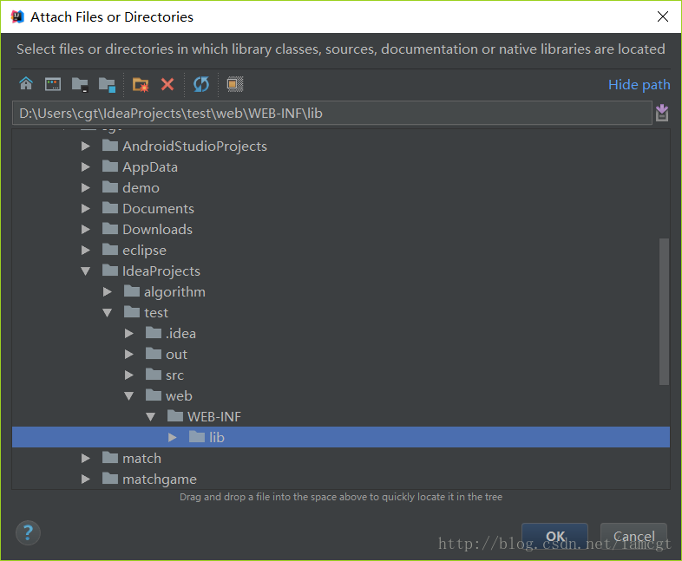The image size is (682, 561).
Task: Go to the Home directory icon
Action: 26,84
